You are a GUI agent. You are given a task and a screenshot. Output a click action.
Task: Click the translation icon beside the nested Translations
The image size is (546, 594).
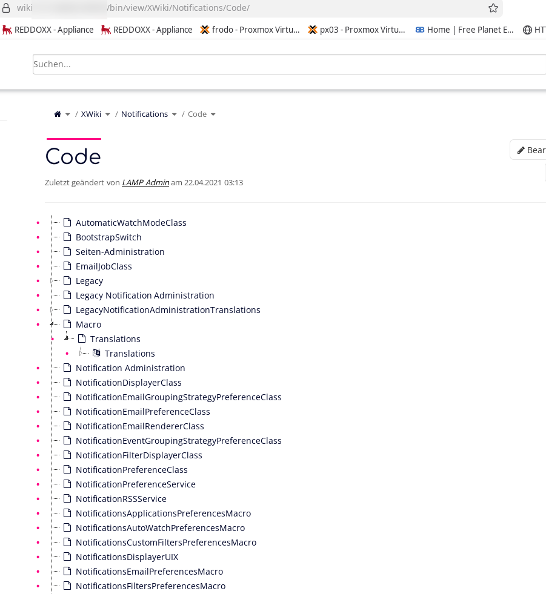click(x=96, y=353)
